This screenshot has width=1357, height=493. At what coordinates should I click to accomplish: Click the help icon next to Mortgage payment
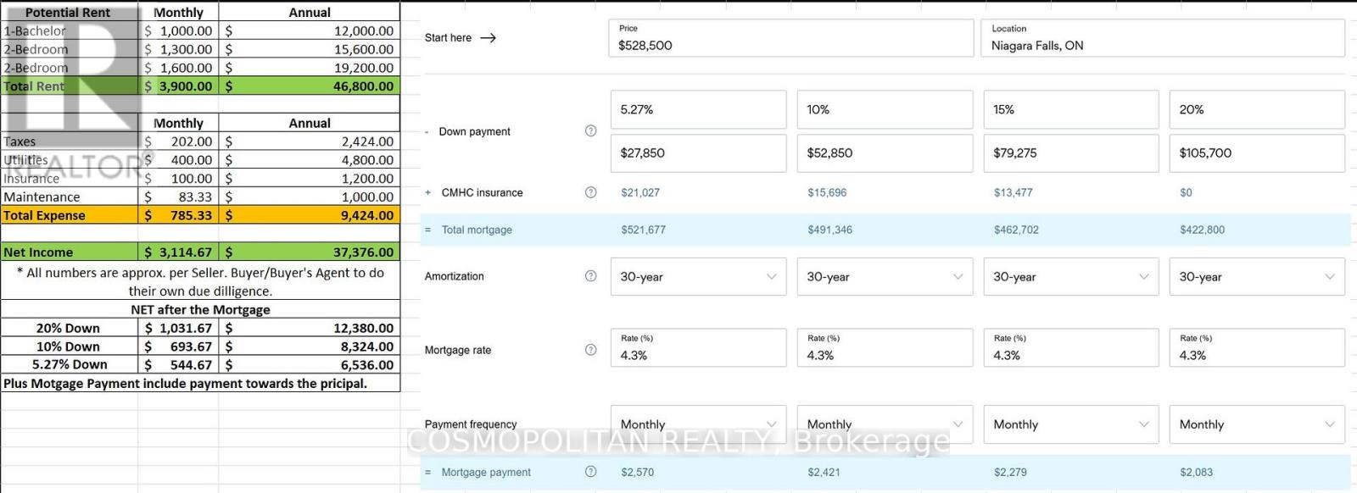pyautogui.click(x=591, y=472)
